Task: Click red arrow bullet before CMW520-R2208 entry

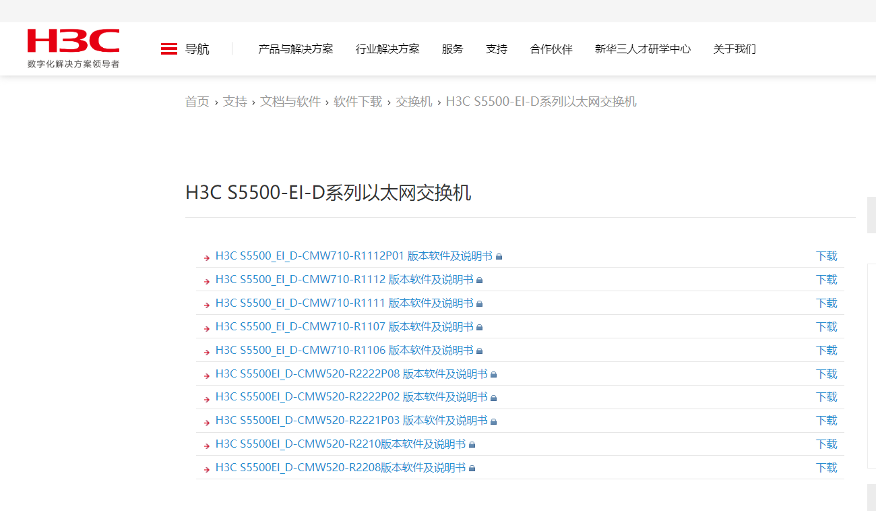Action: 207,469
